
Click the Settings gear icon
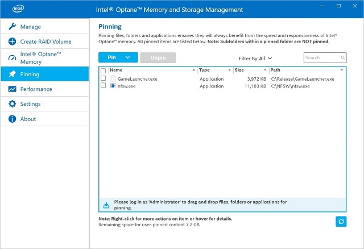[x=12, y=103]
